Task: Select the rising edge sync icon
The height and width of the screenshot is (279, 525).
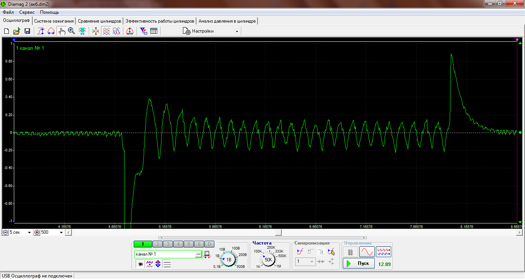Action: click(311, 251)
